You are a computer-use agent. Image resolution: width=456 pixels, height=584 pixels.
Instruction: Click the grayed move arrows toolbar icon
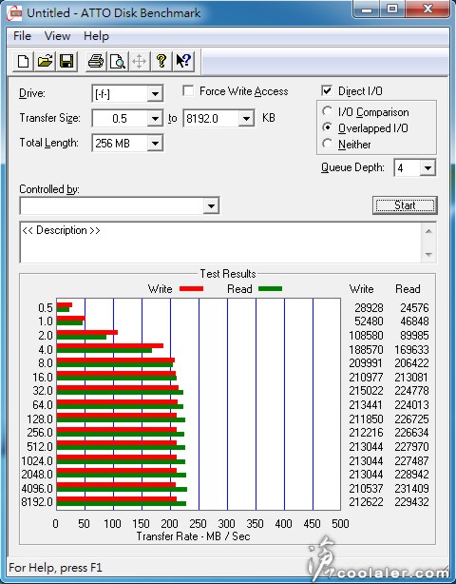pyautogui.click(x=139, y=61)
